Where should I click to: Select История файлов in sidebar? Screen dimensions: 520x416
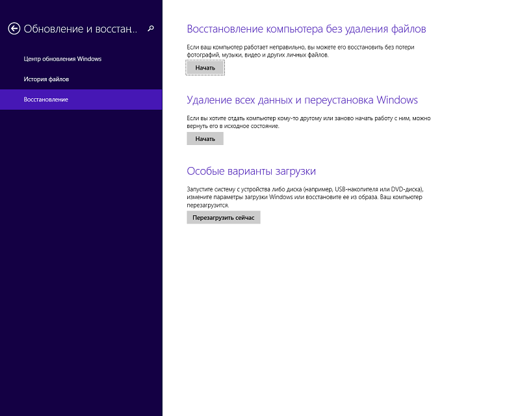[x=46, y=79]
